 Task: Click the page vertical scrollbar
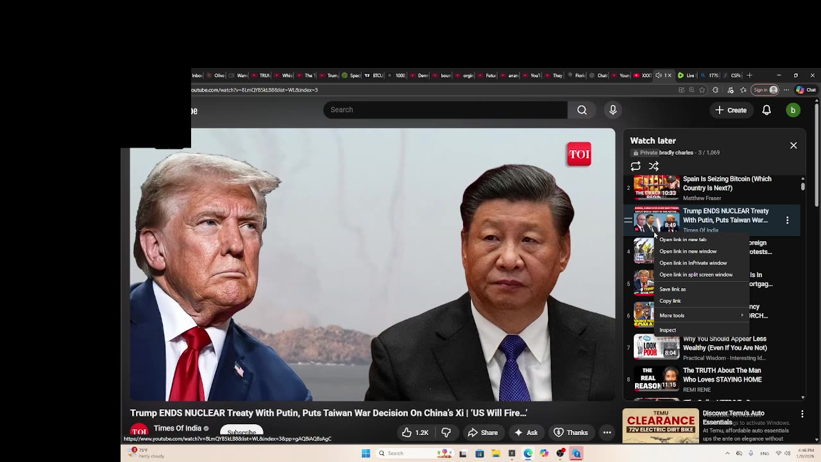[817, 154]
